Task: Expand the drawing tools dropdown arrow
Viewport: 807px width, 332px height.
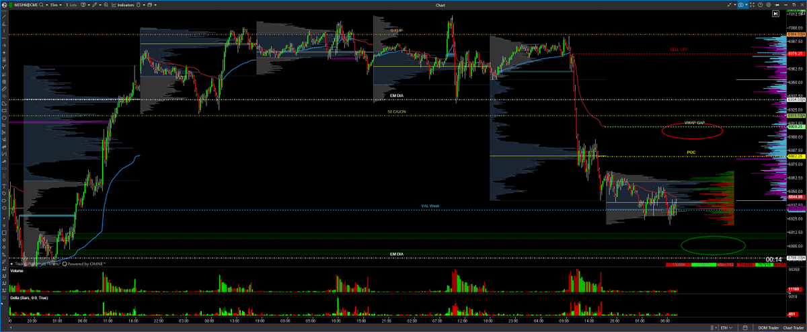Action: pyautogui.click(x=100, y=5)
